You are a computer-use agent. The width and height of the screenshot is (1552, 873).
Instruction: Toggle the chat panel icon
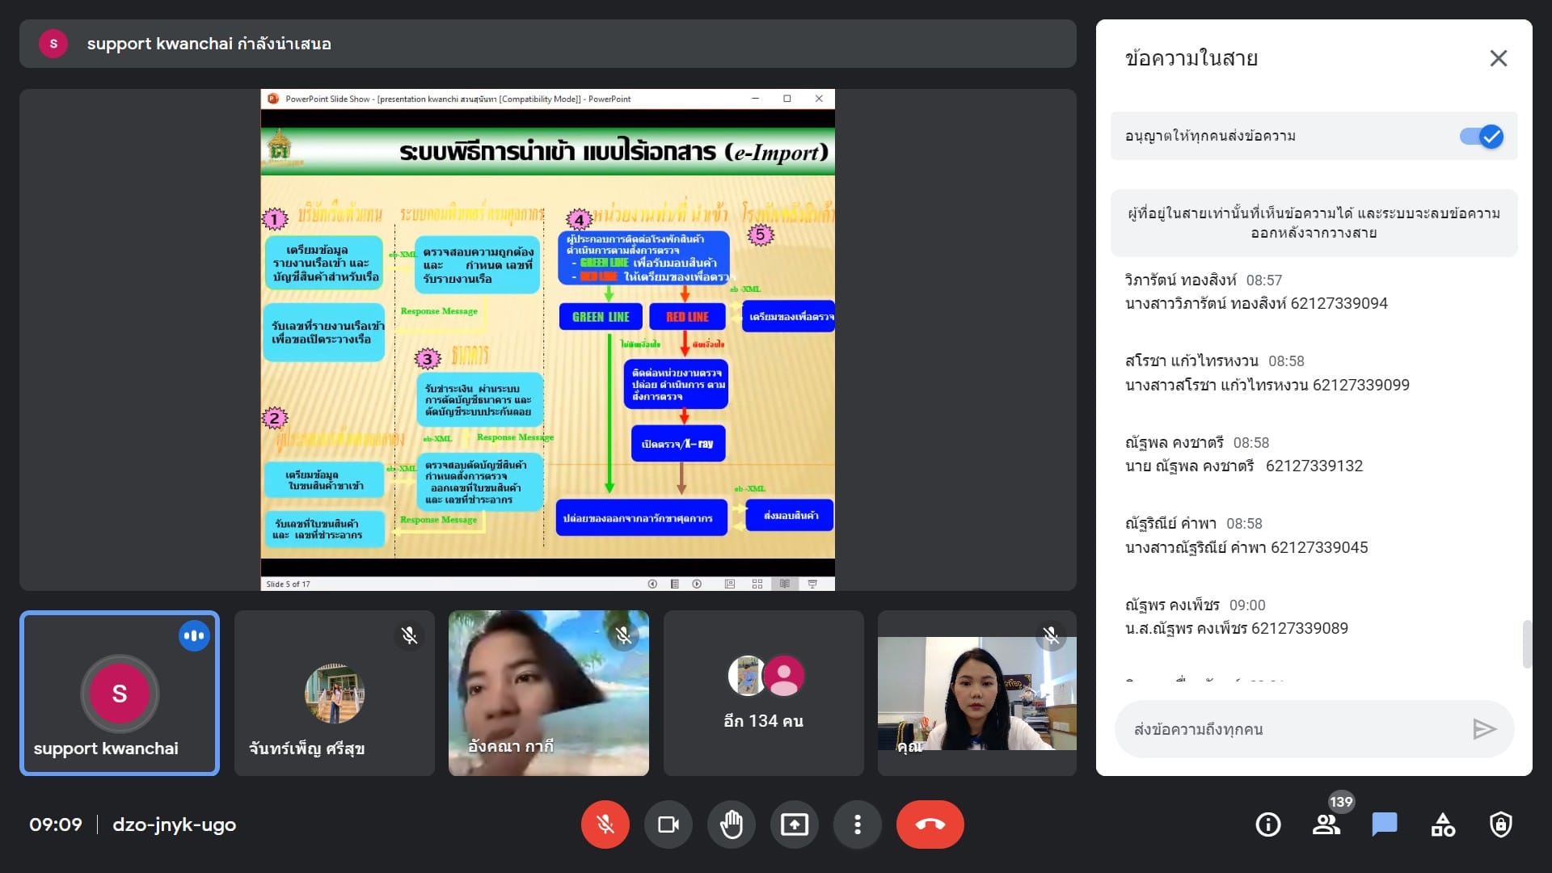(x=1384, y=824)
